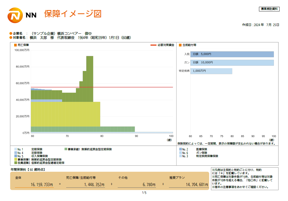The image size is (288, 201).
Task: Click the 特定疾病 1,000万円 bar
Action: pyautogui.click(x=211, y=71)
